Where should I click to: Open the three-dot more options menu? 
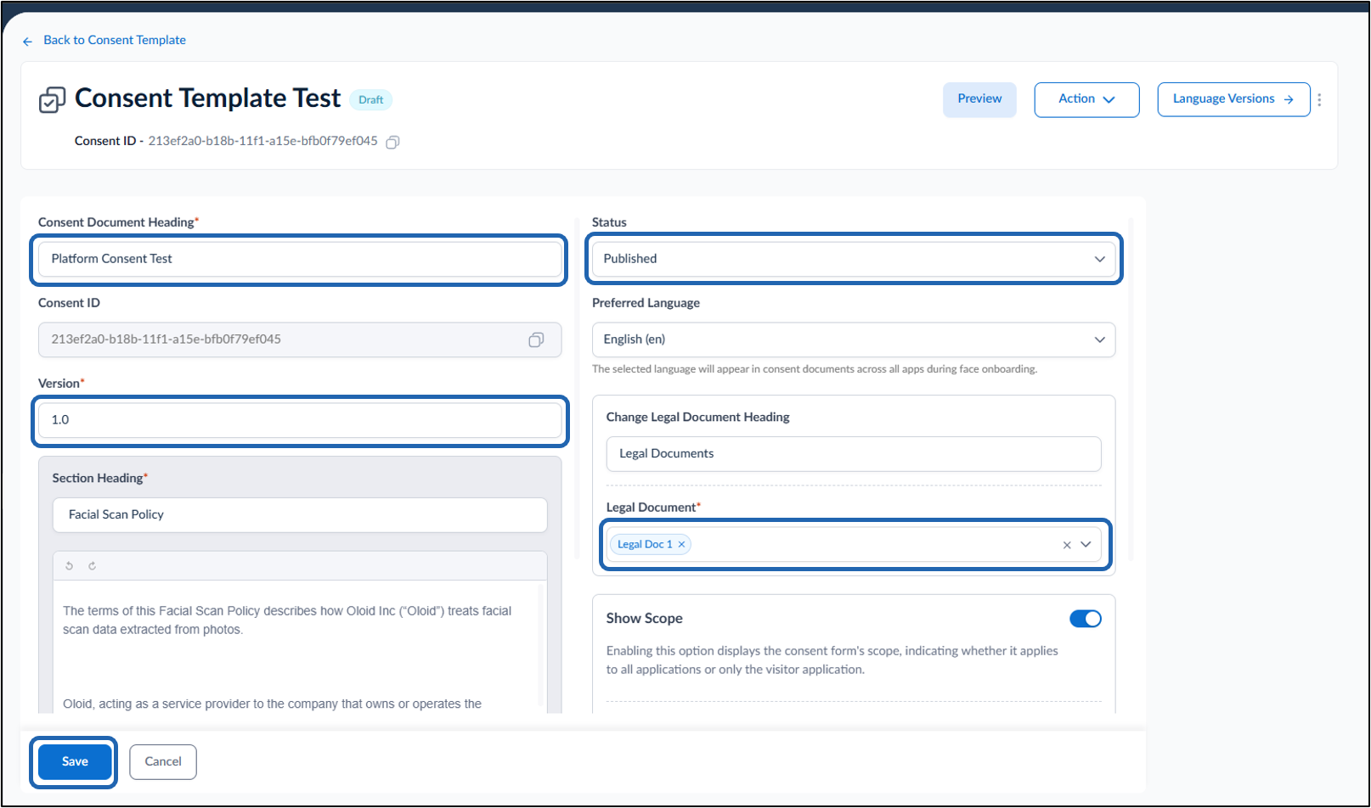click(x=1319, y=100)
